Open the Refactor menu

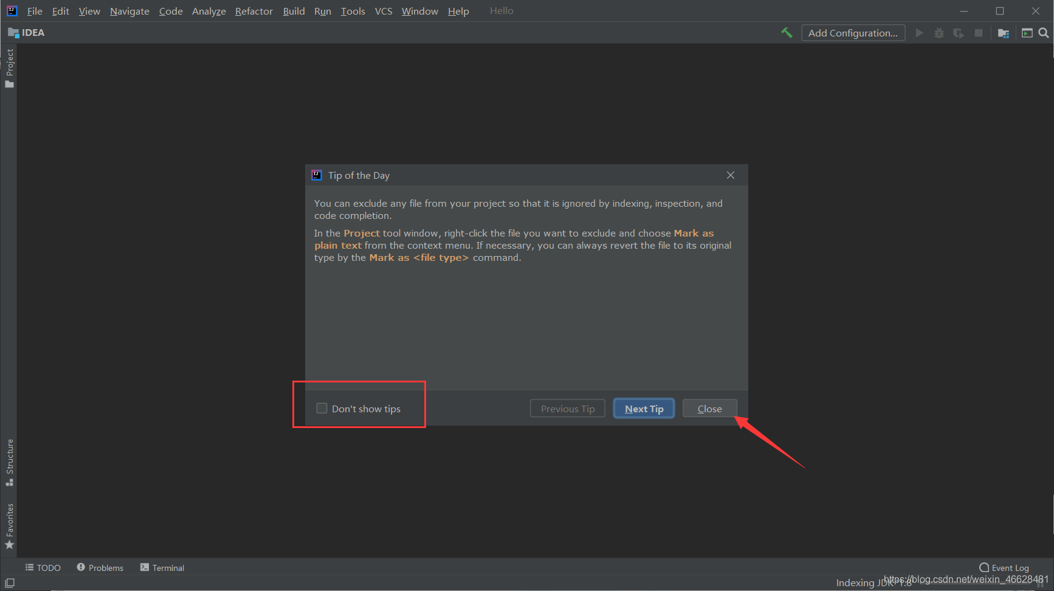tap(253, 11)
